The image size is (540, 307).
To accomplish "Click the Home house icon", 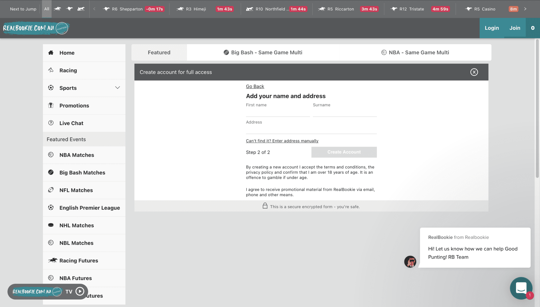I will point(51,53).
